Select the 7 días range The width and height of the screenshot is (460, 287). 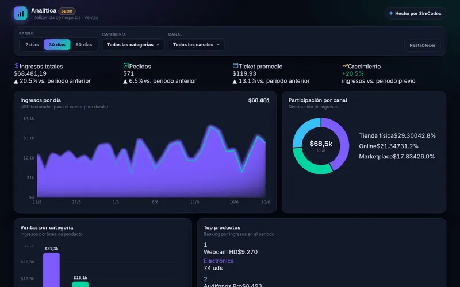[x=32, y=45]
